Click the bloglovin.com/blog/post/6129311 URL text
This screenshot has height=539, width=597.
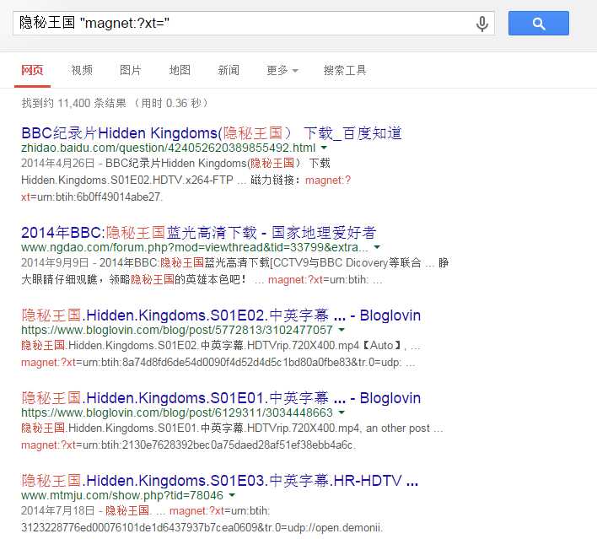[177, 412]
